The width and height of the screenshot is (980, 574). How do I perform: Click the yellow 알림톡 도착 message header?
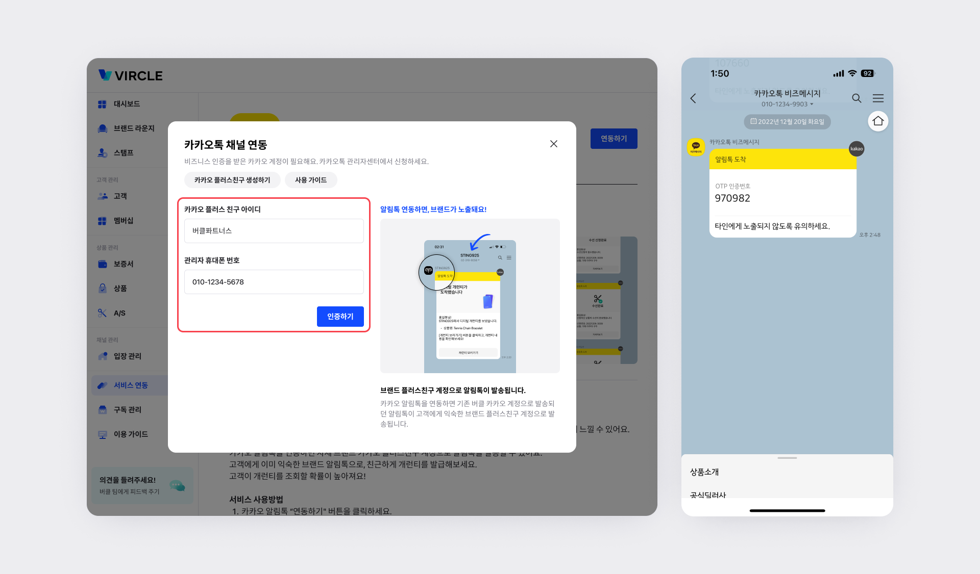[782, 160]
